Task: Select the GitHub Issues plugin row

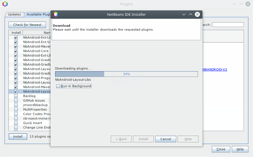Action: pos(30,100)
